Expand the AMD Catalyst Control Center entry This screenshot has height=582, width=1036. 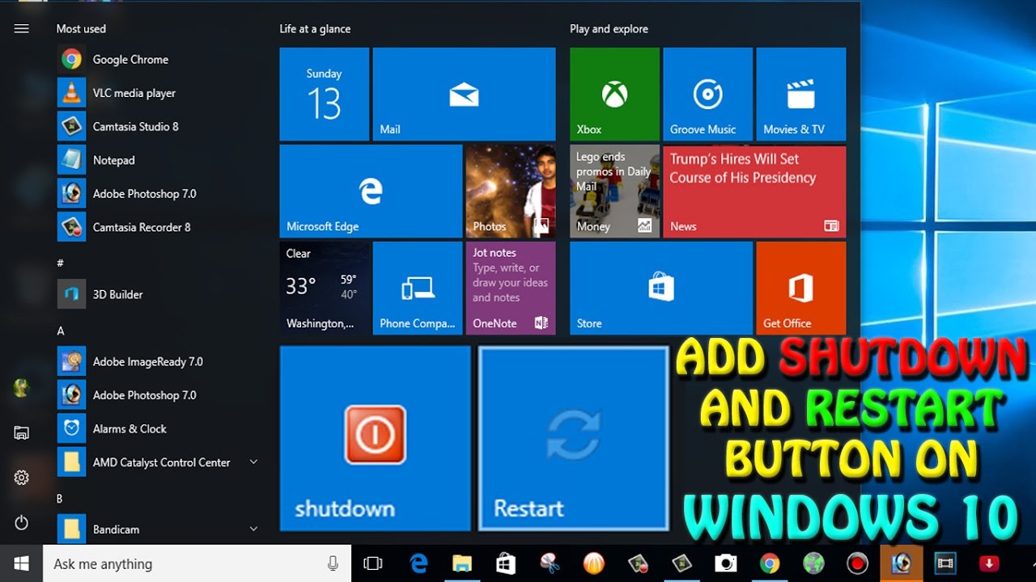point(253,462)
